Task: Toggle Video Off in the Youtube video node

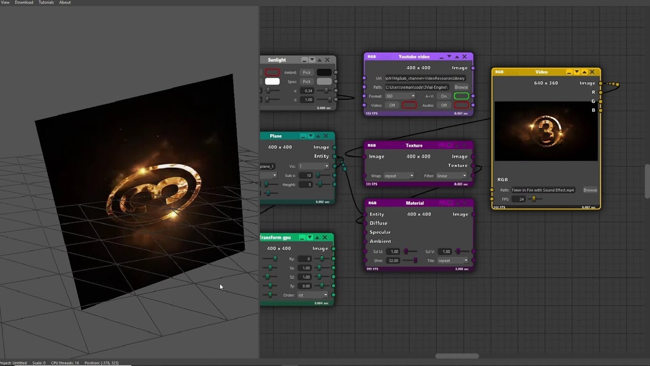Action: pos(392,105)
